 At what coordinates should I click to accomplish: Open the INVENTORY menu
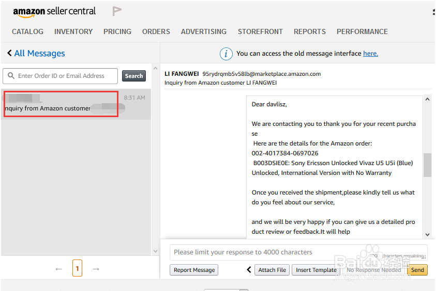[x=73, y=31]
